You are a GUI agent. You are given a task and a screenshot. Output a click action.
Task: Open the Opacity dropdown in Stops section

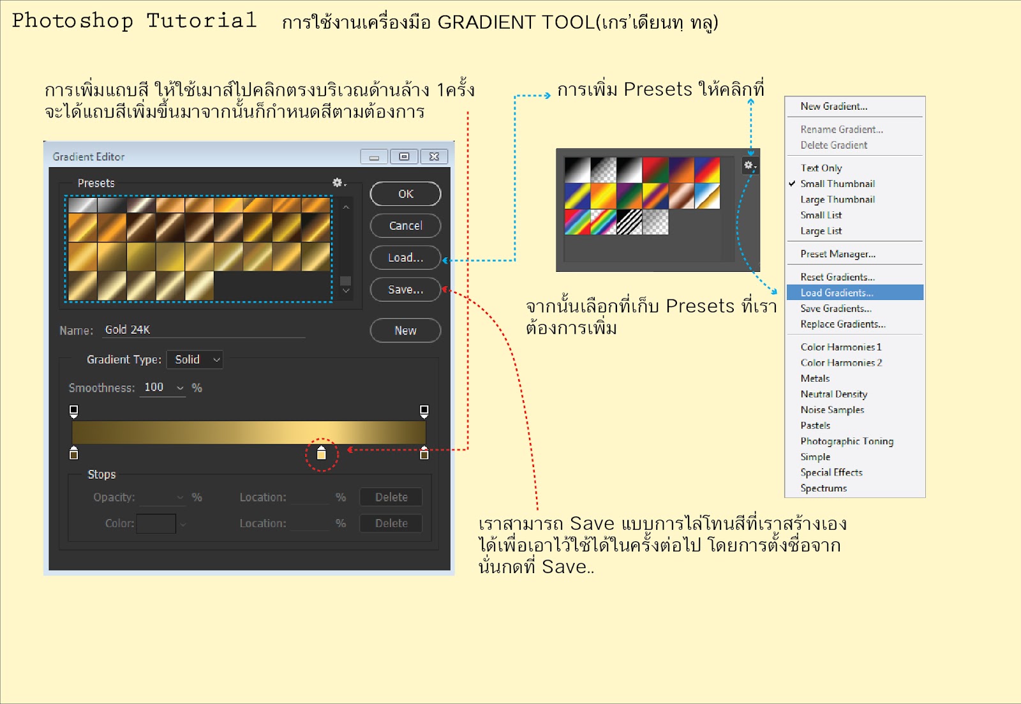pos(179,497)
